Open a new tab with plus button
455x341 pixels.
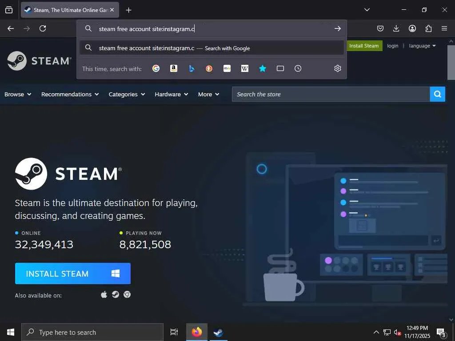(128, 10)
